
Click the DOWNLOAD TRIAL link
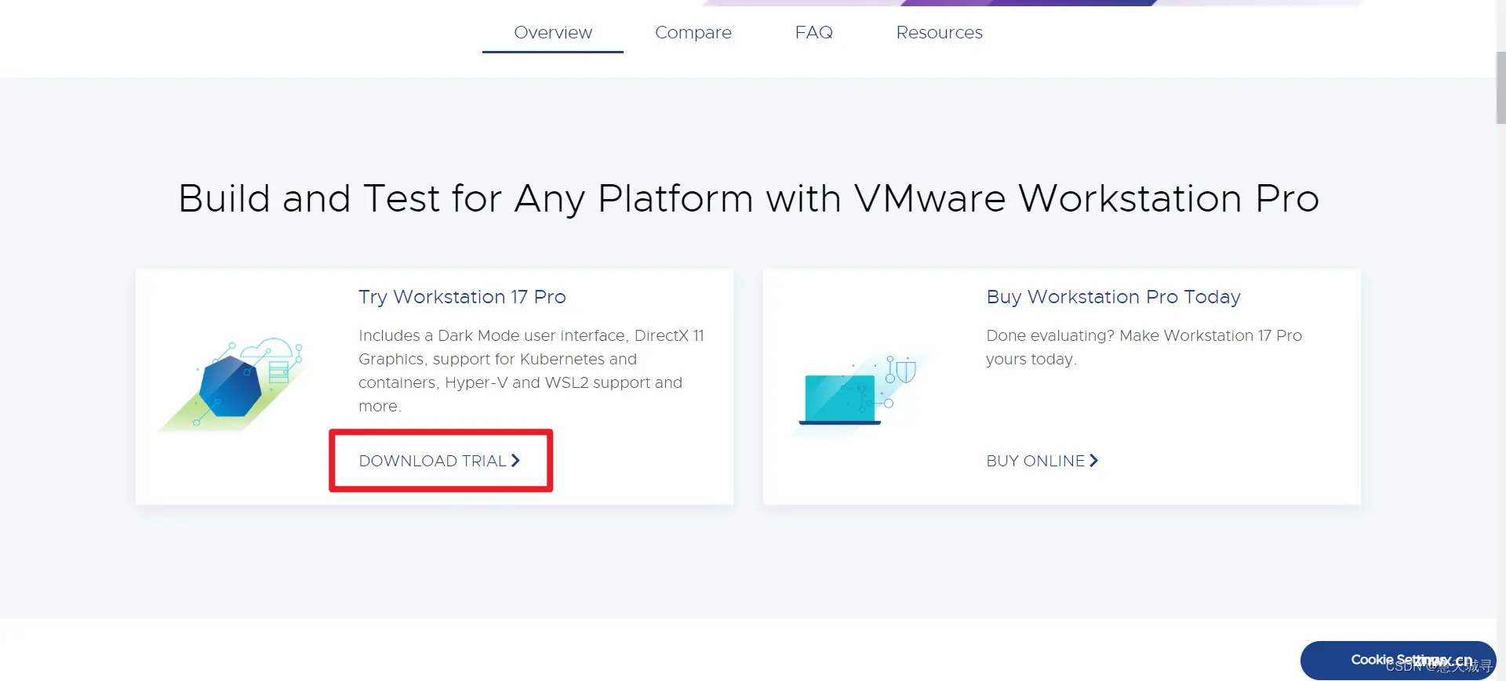coord(439,461)
